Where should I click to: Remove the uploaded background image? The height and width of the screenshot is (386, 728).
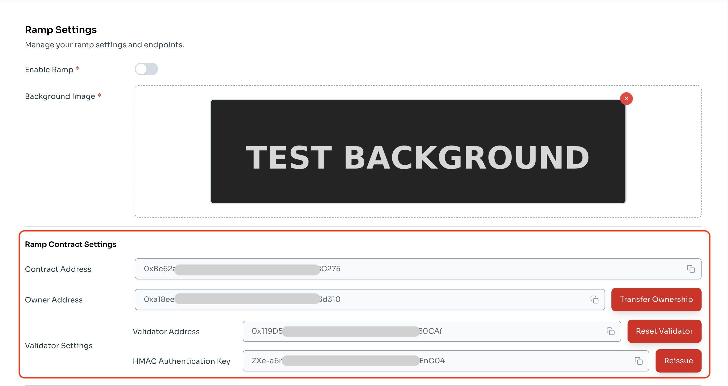pos(626,99)
